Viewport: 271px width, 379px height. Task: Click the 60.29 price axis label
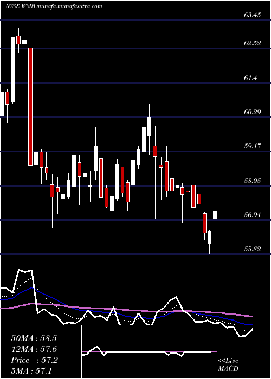point(252,112)
